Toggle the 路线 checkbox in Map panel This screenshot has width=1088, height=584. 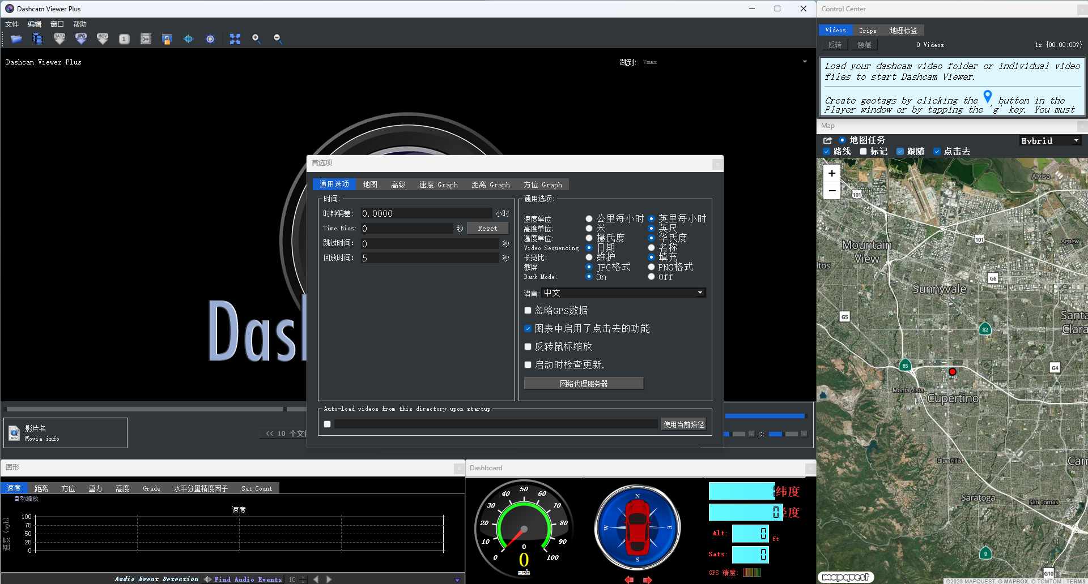(826, 152)
